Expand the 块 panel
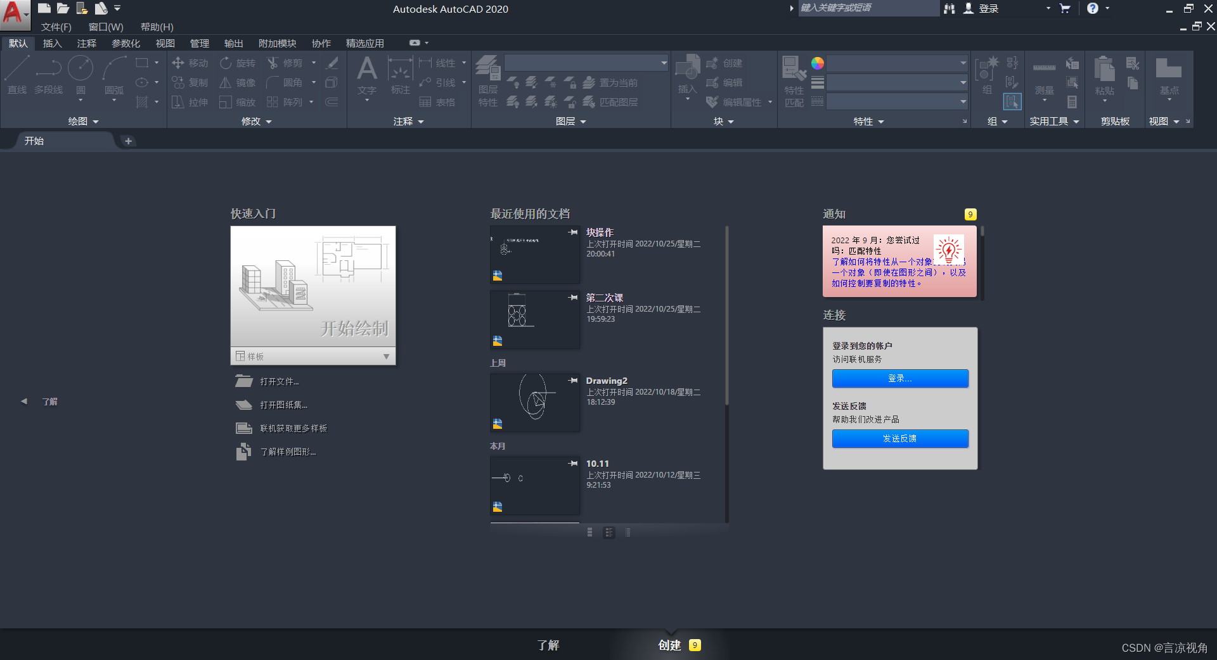This screenshot has height=660, width=1217. 724,121
